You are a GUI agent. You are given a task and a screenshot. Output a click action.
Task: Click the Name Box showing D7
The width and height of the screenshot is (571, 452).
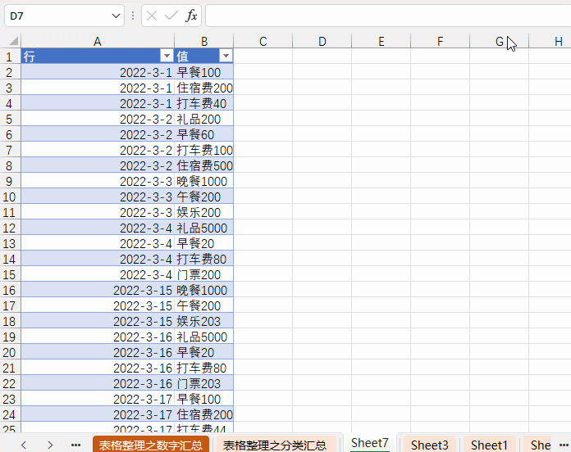tap(56, 16)
